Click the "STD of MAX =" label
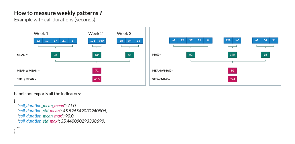Image resolution: width=295 pixels, height=144 pixels. (x=161, y=79)
